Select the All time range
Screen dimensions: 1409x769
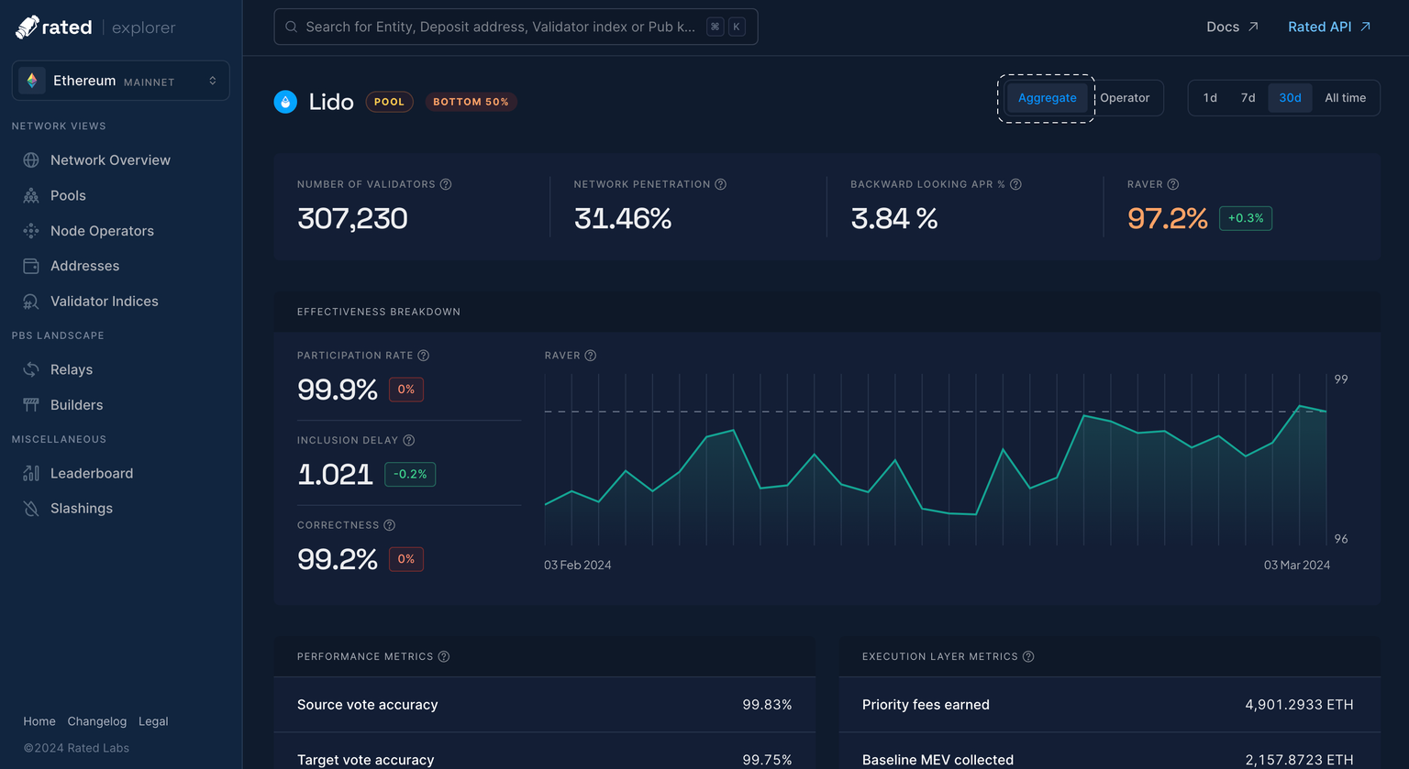pyautogui.click(x=1345, y=98)
